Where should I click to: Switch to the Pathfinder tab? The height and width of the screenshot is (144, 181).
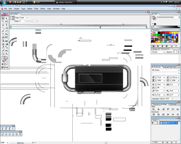[x=173, y=104]
